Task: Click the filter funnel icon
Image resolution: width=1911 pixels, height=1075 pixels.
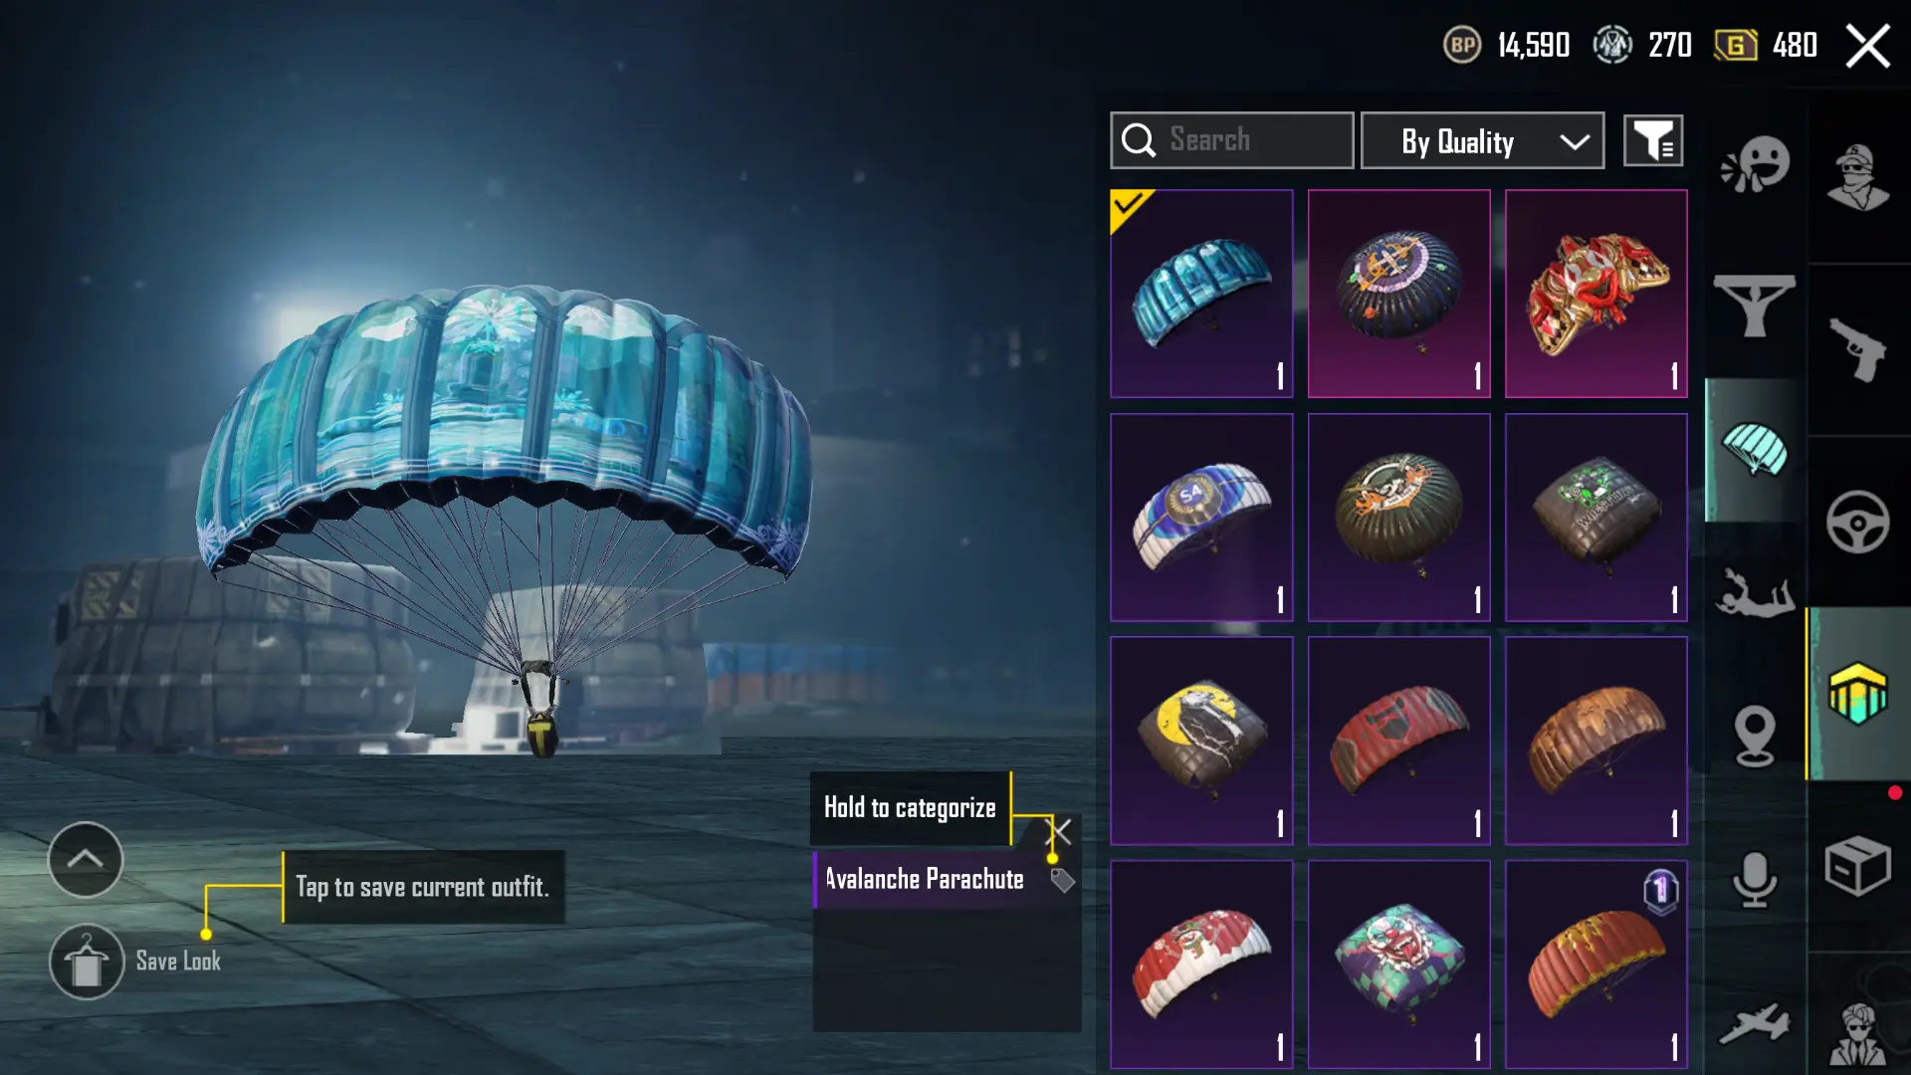Action: pyautogui.click(x=1653, y=140)
